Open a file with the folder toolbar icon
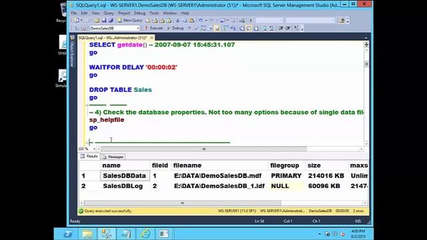Screen dimensions: 427x240 point(97,21)
